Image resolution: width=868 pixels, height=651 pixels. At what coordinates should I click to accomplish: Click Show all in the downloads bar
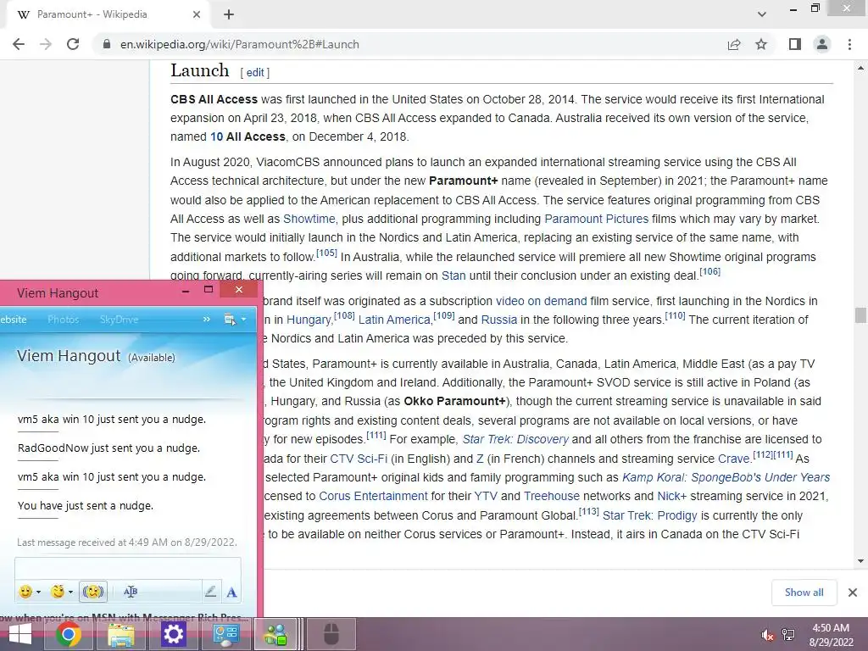(804, 593)
